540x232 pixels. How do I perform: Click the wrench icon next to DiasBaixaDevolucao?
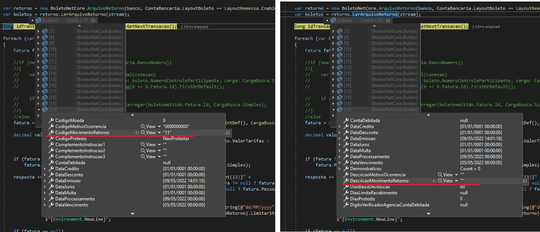click(346, 186)
